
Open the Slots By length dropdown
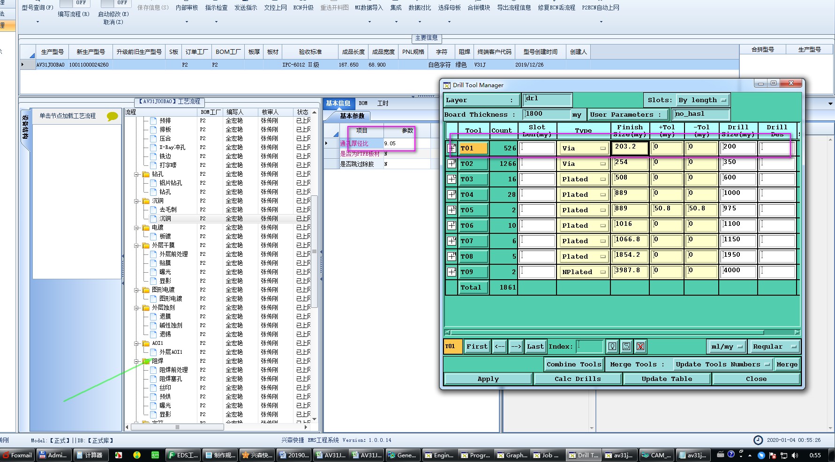pos(702,100)
